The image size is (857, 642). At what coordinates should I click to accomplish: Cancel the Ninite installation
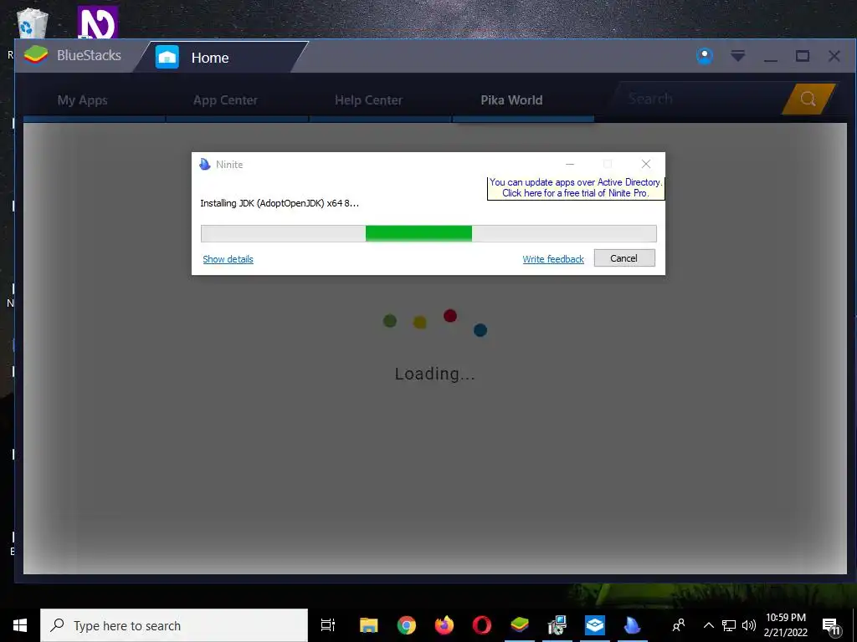624,258
